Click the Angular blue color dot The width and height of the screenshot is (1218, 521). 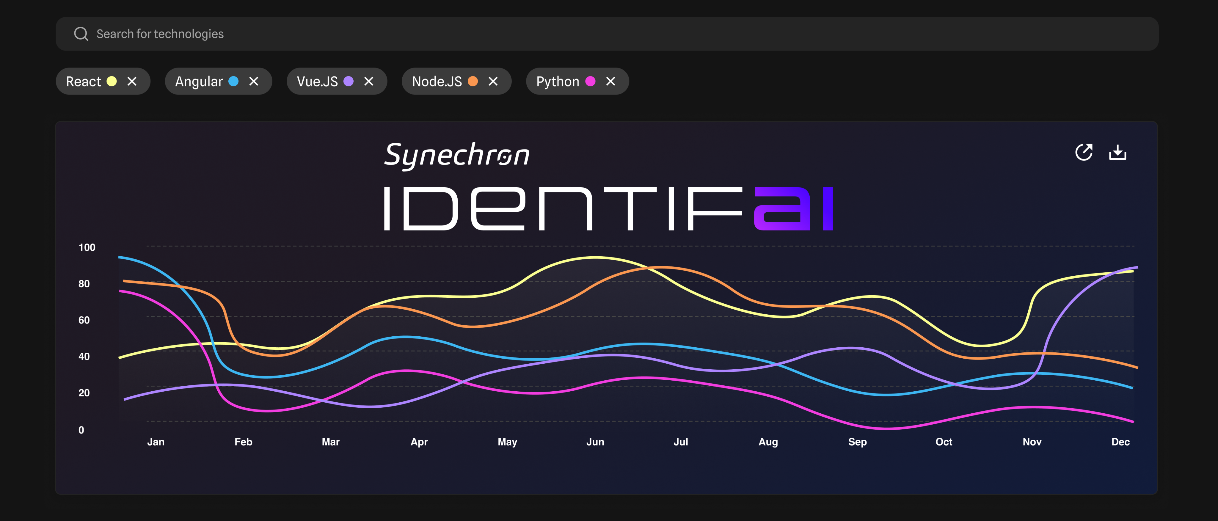(233, 81)
